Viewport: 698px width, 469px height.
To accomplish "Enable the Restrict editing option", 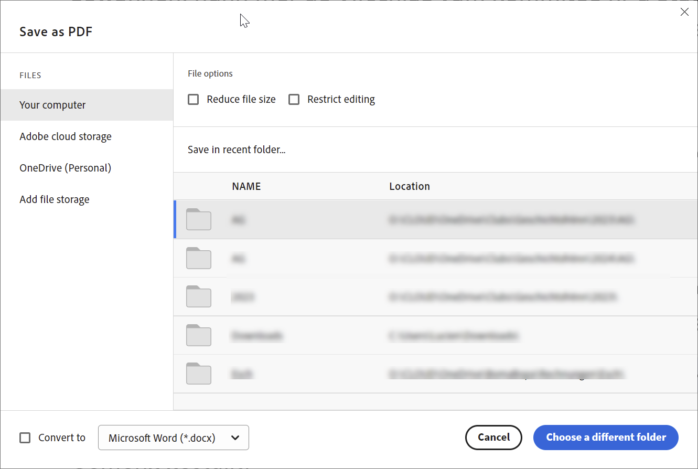I will pos(294,99).
